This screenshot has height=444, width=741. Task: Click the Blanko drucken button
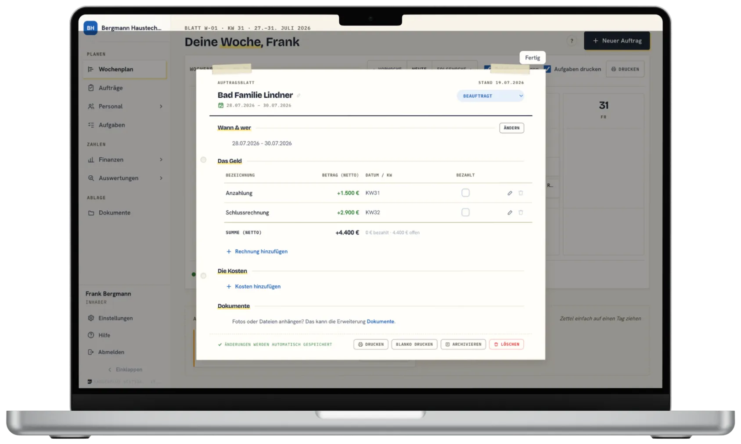click(414, 345)
